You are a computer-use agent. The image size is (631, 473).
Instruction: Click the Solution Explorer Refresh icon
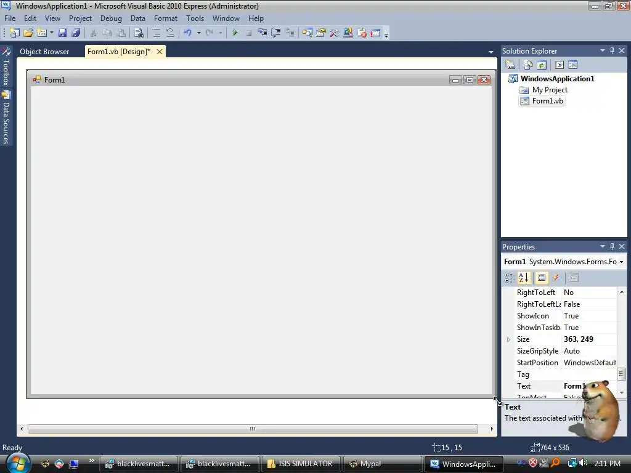(542, 65)
